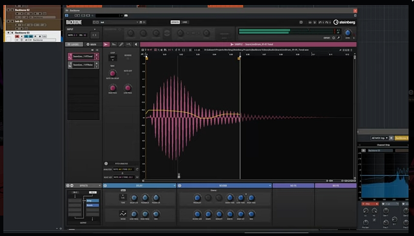Select next preset arrow in Backbone header

tap(97, 22)
